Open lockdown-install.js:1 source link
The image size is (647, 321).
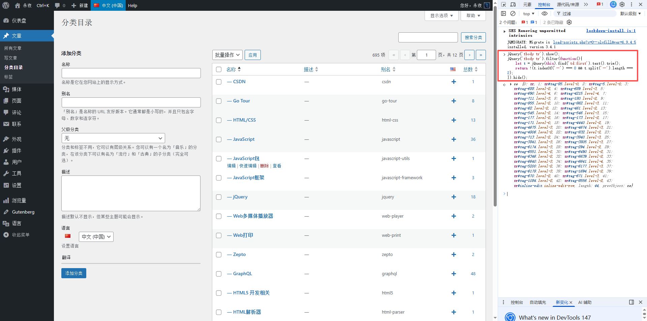pos(611,31)
